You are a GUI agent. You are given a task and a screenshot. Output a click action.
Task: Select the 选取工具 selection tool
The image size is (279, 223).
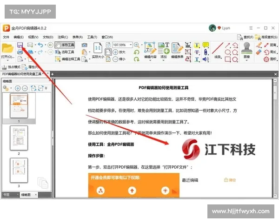coord(65,52)
